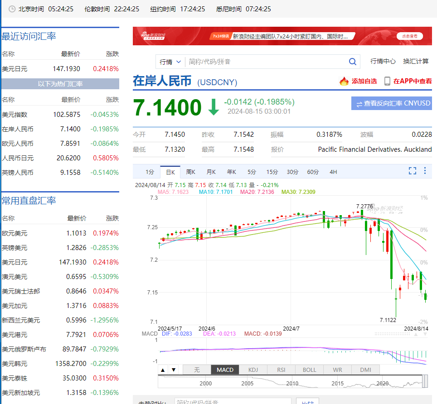
Task: Click 2010 on the history range timeline
Action: coord(292,384)
